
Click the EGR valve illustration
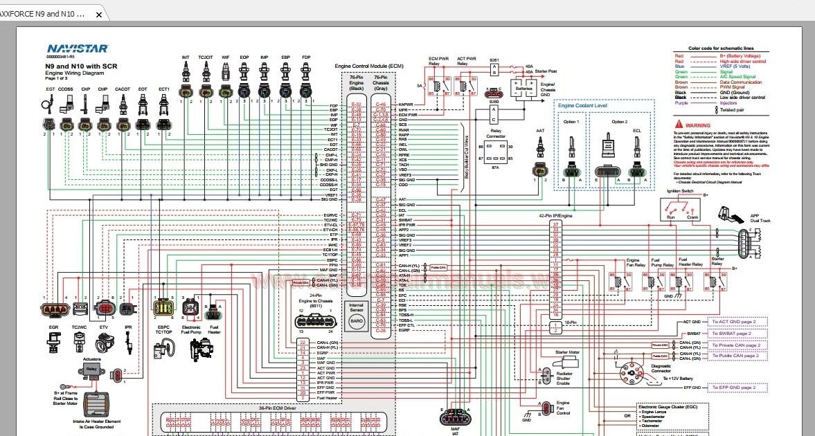point(54,343)
